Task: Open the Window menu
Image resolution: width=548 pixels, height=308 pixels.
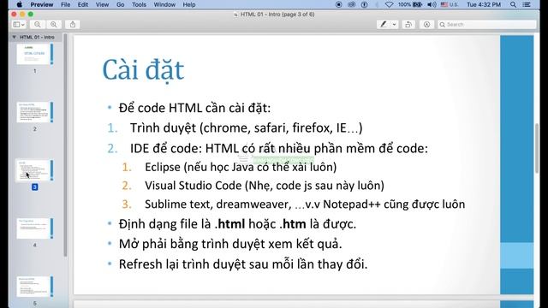Action: point(164,4)
